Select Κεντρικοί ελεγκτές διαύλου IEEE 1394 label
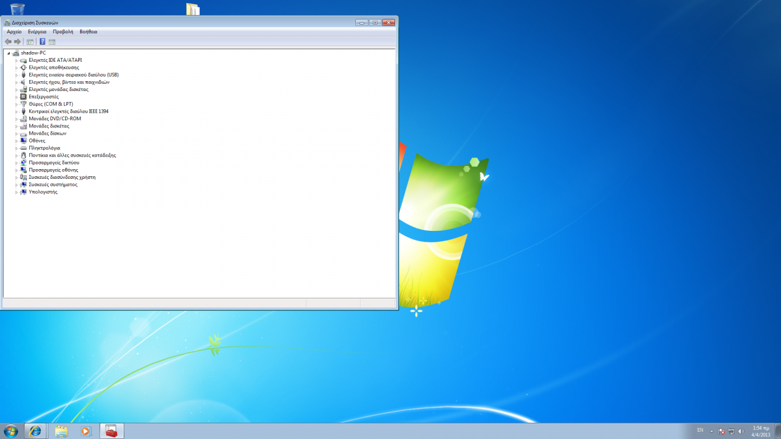The width and height of the screenshot is (781, 439). [x=69, y=111]
